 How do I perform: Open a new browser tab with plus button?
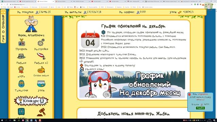(x=200, y=1)
